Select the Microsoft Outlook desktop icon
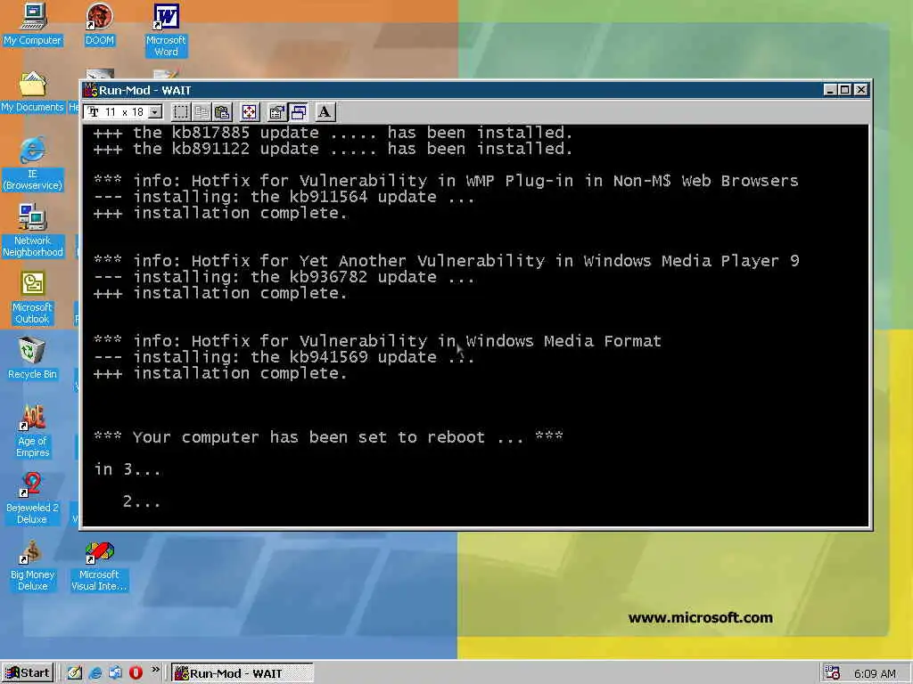Viewport: 913px width, 684px height. tap(32, 297)
